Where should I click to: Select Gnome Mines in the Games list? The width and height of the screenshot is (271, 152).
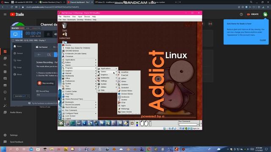129,91
